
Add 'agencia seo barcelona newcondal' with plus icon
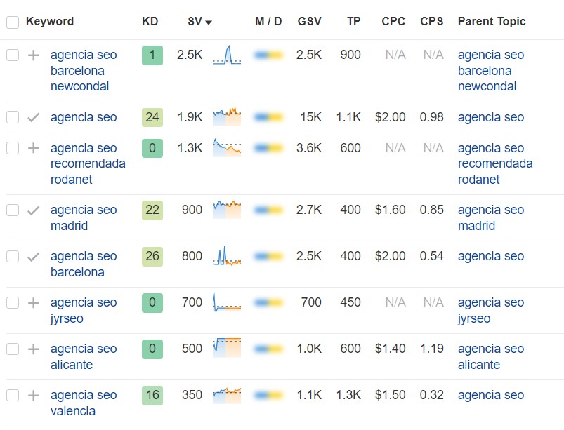tap(34, 55)
